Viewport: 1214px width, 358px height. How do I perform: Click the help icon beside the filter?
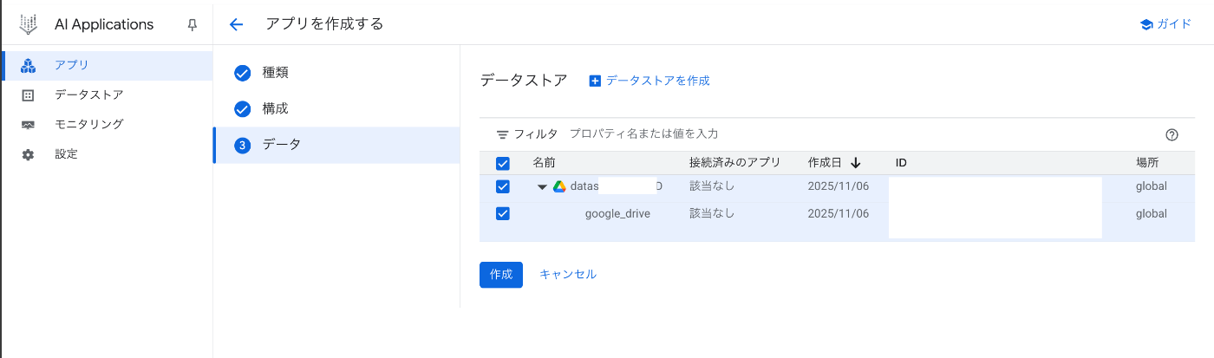[x=1172, y=134]
